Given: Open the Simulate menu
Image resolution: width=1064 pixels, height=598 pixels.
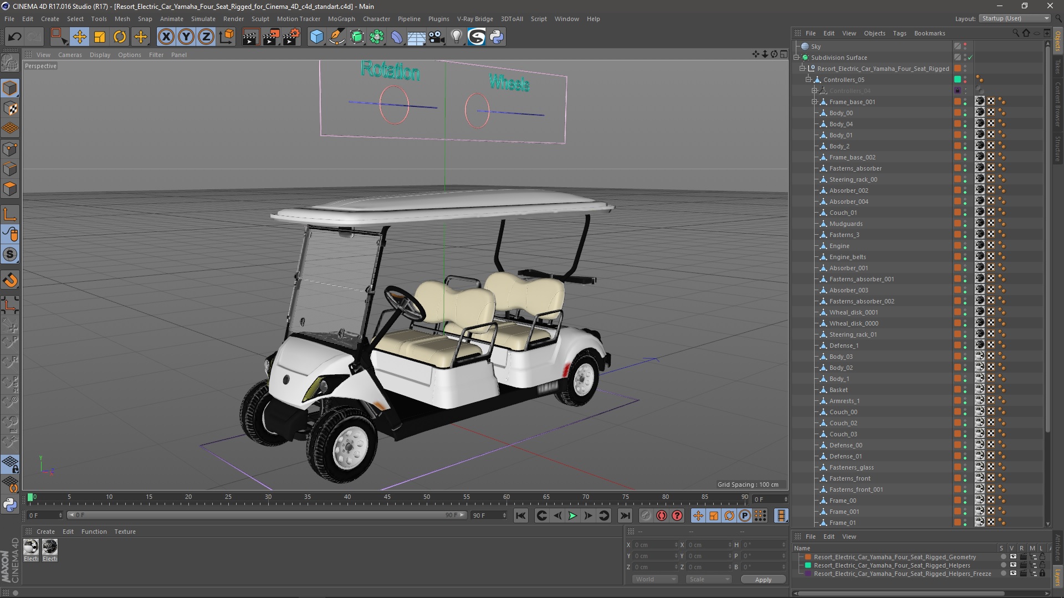Looking at the screenshot, I should pyautogui.click(x=203, y=19).
